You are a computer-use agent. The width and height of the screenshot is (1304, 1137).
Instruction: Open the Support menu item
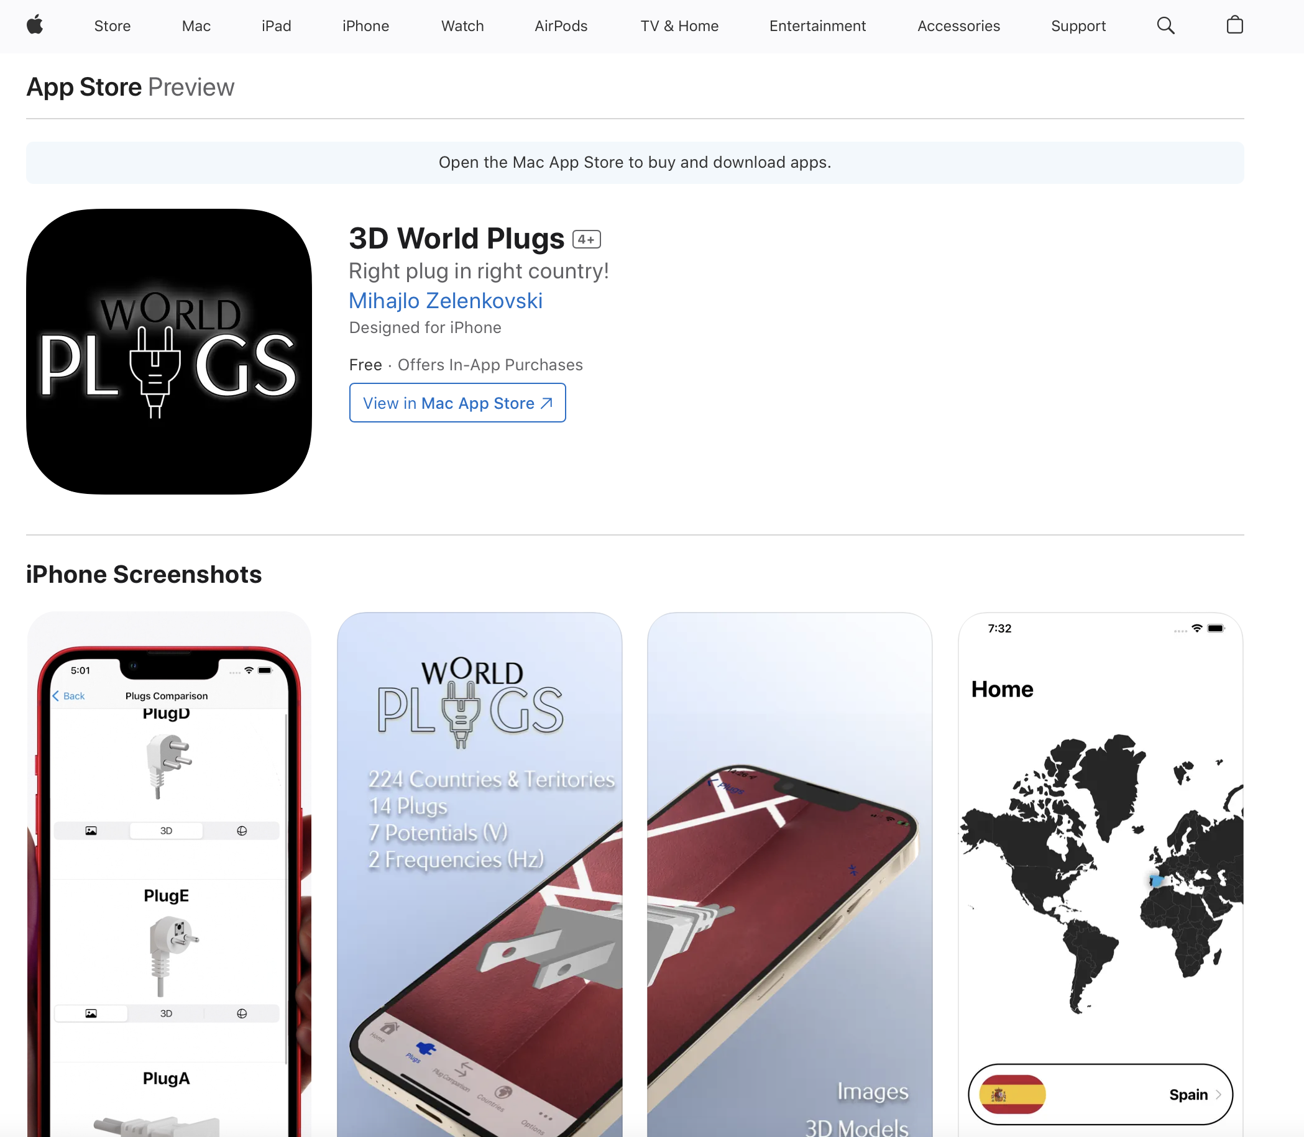coord(1078,26)
